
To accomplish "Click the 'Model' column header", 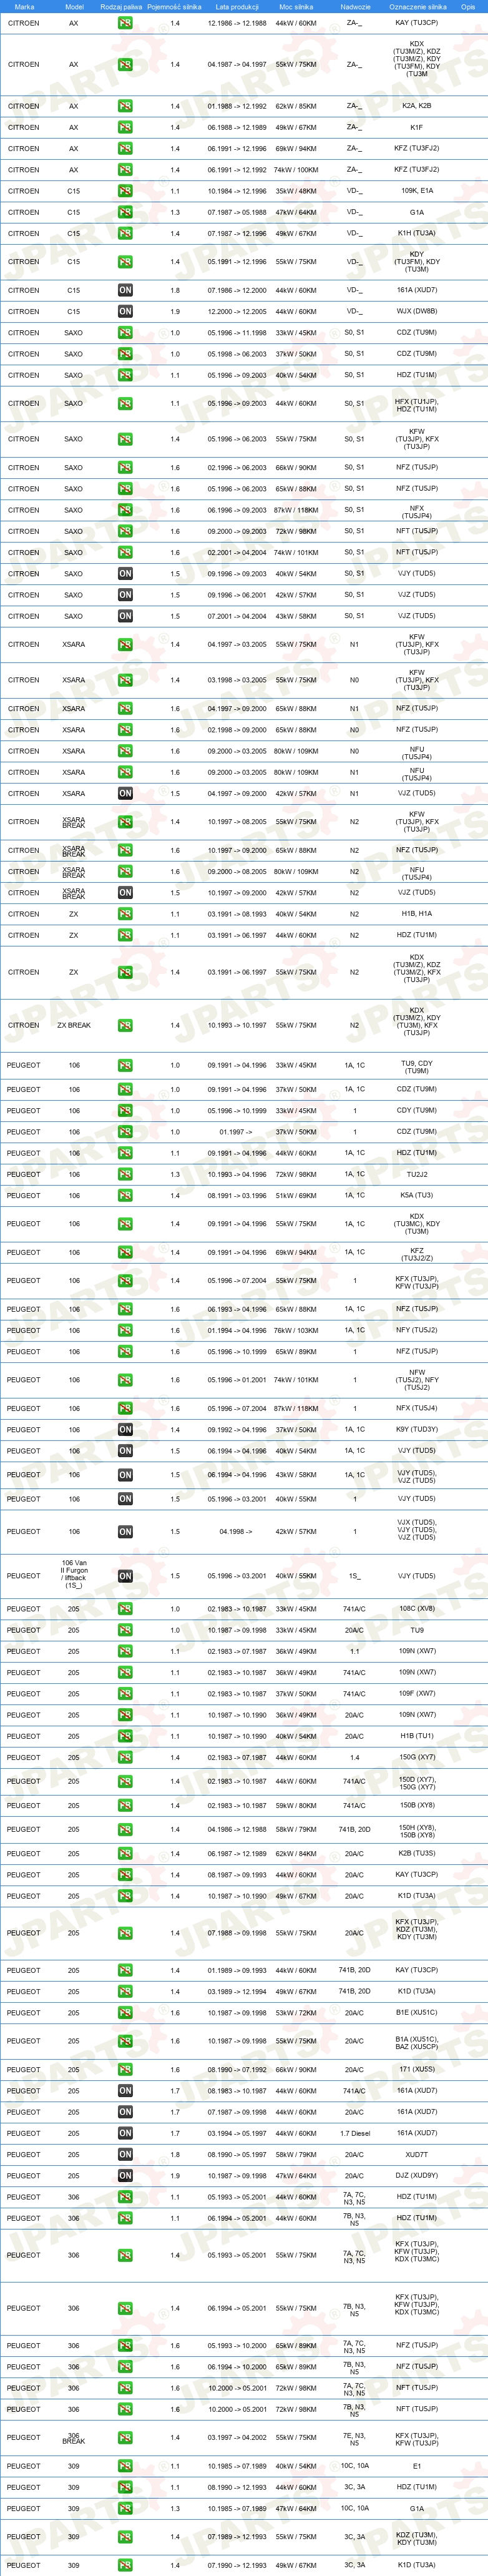I will pos(74,6).
